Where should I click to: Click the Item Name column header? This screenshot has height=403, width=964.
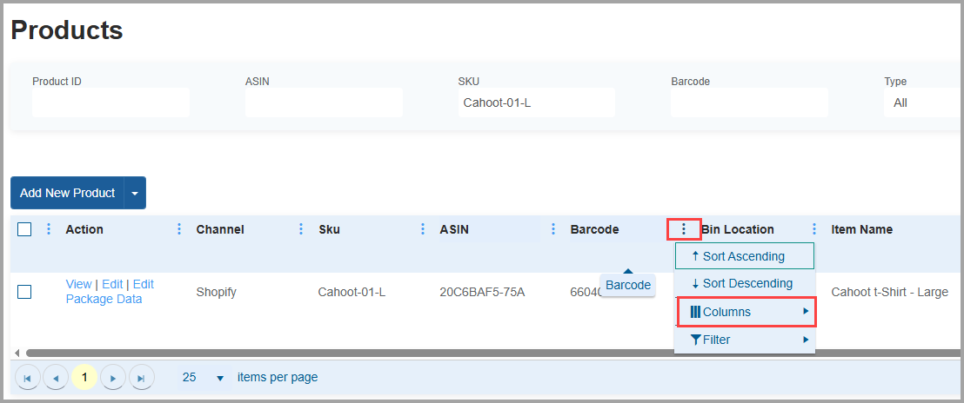(x=862, y=229)
